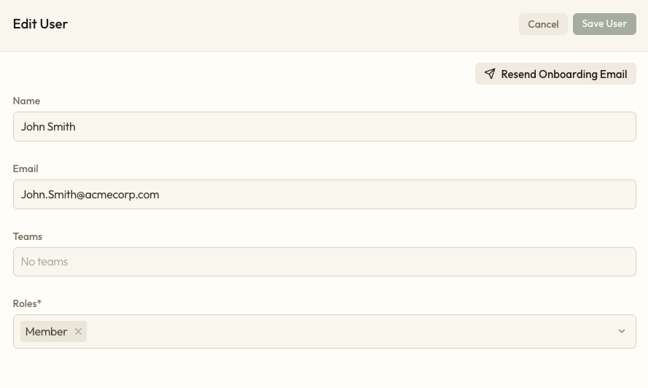Resend Onboarding Email to user

[563, 74]
